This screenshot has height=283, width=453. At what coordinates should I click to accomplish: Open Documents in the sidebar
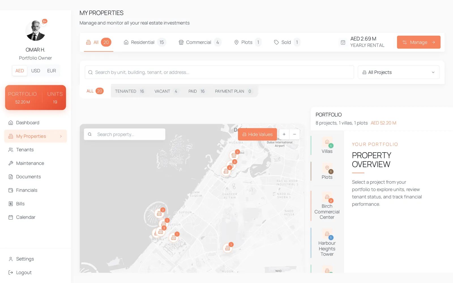coord(35,177)
